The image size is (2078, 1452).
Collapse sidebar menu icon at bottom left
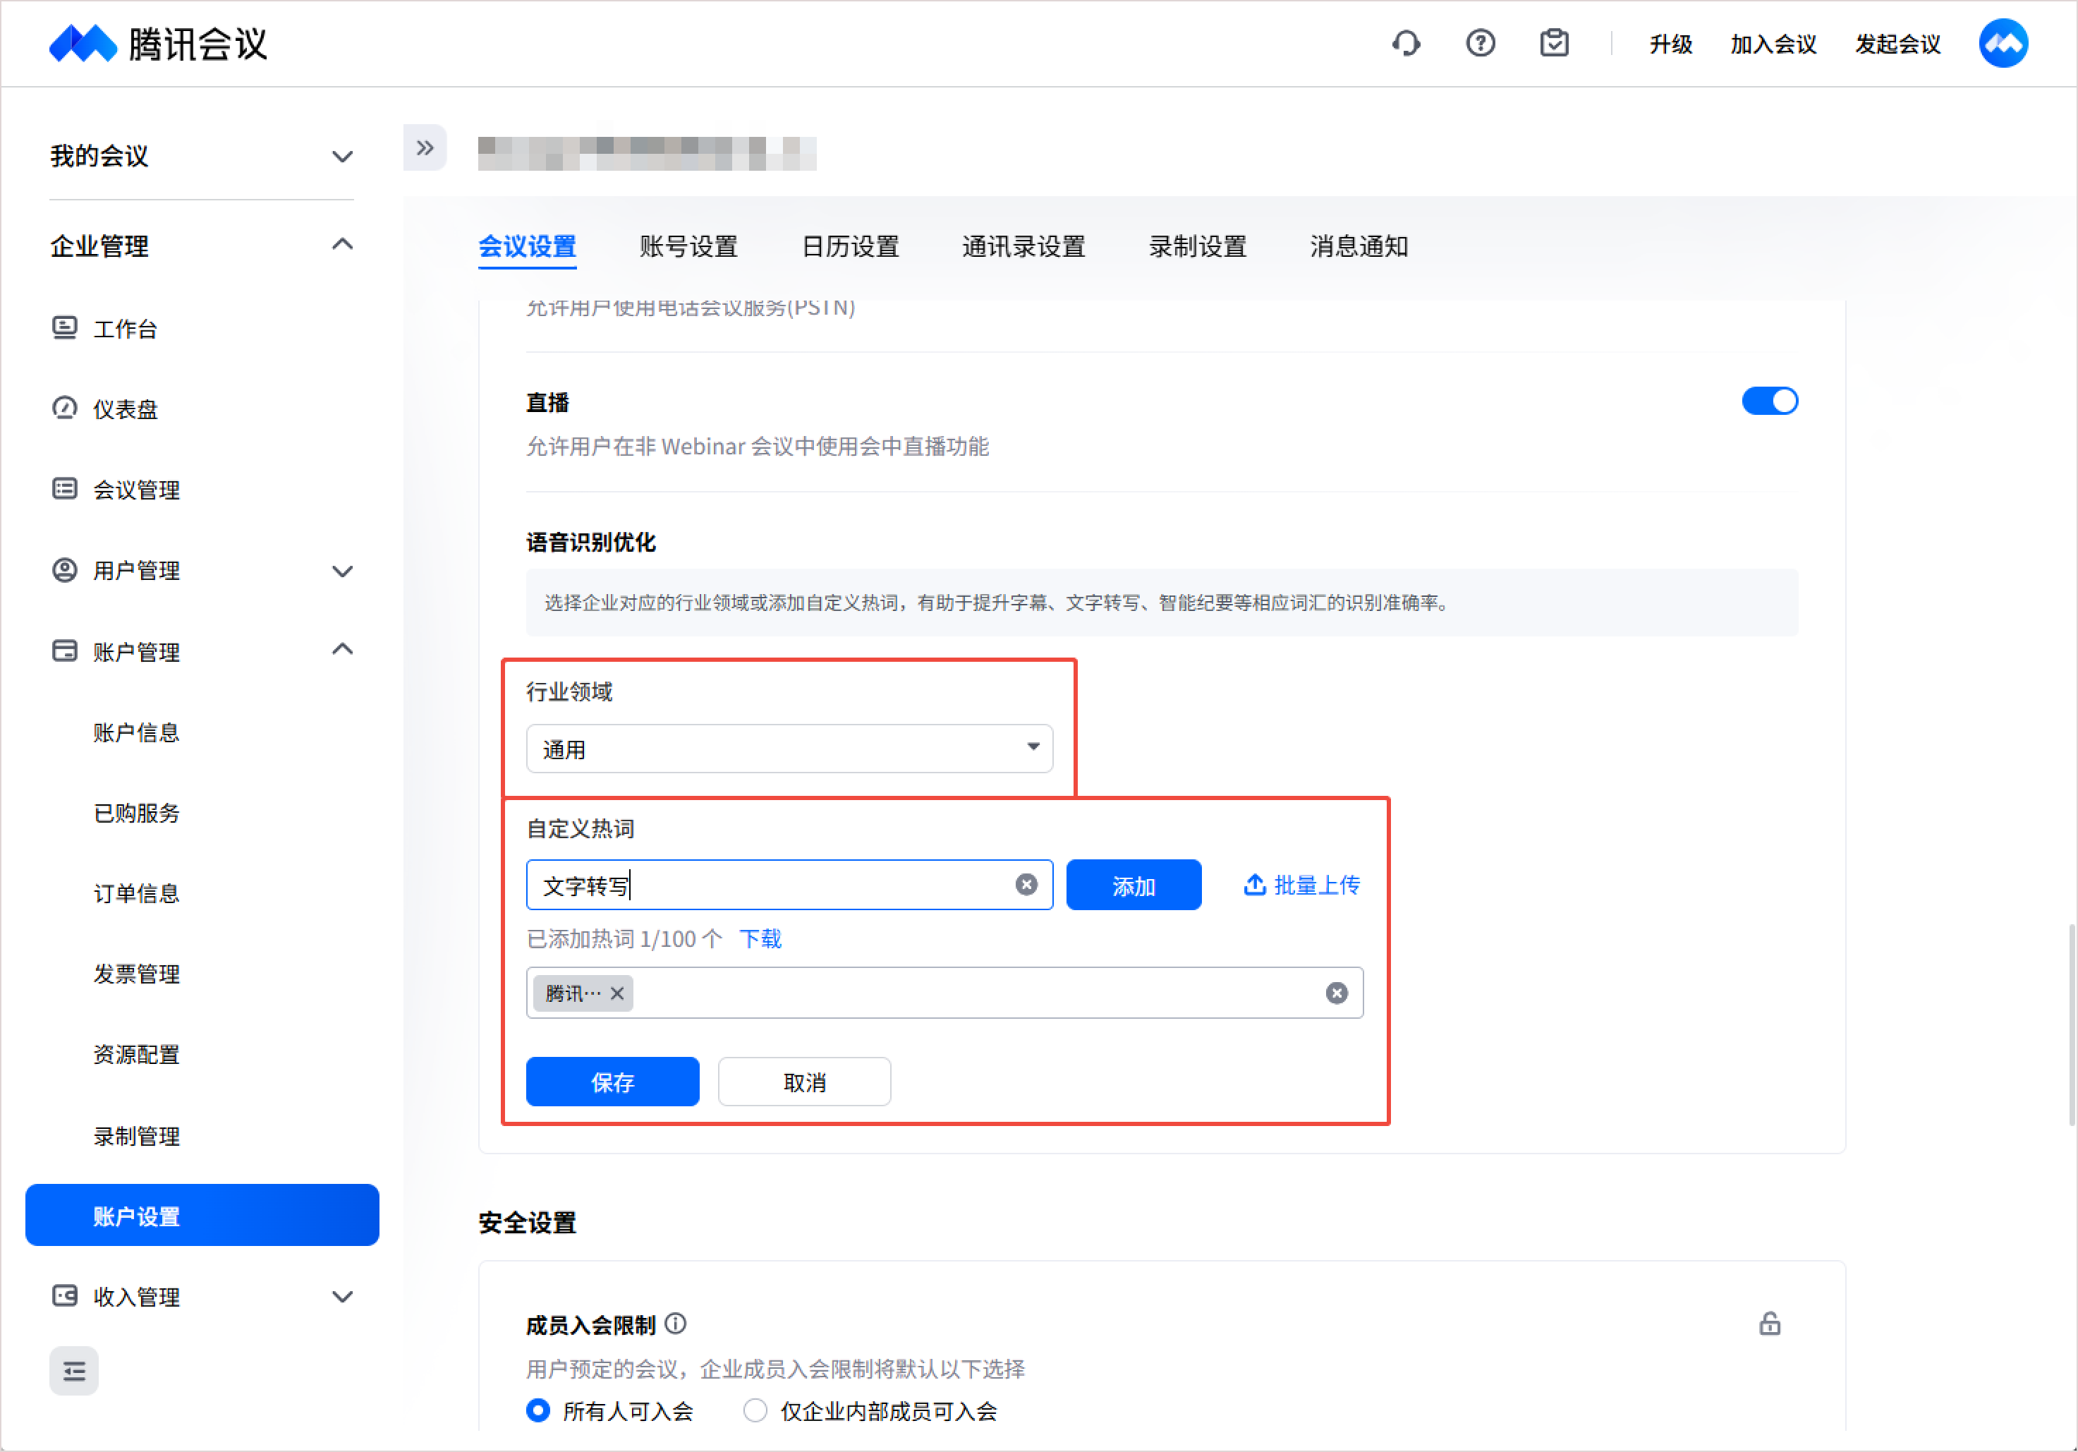[74, 1372]
